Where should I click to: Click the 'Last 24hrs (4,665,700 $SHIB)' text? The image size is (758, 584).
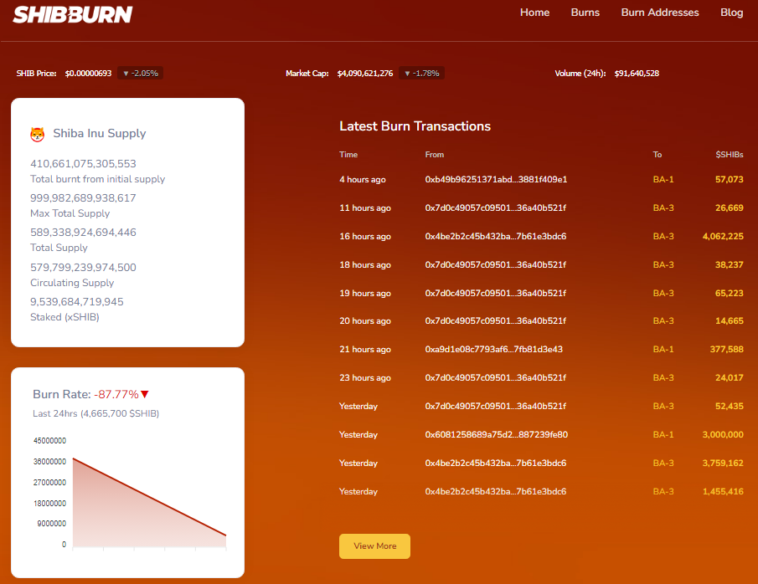[95, 413]
